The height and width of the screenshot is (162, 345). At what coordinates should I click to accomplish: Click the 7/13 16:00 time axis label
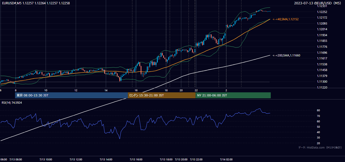point(136,159)
